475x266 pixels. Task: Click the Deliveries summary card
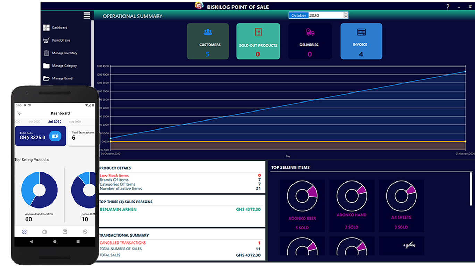(x=310, y=41)
